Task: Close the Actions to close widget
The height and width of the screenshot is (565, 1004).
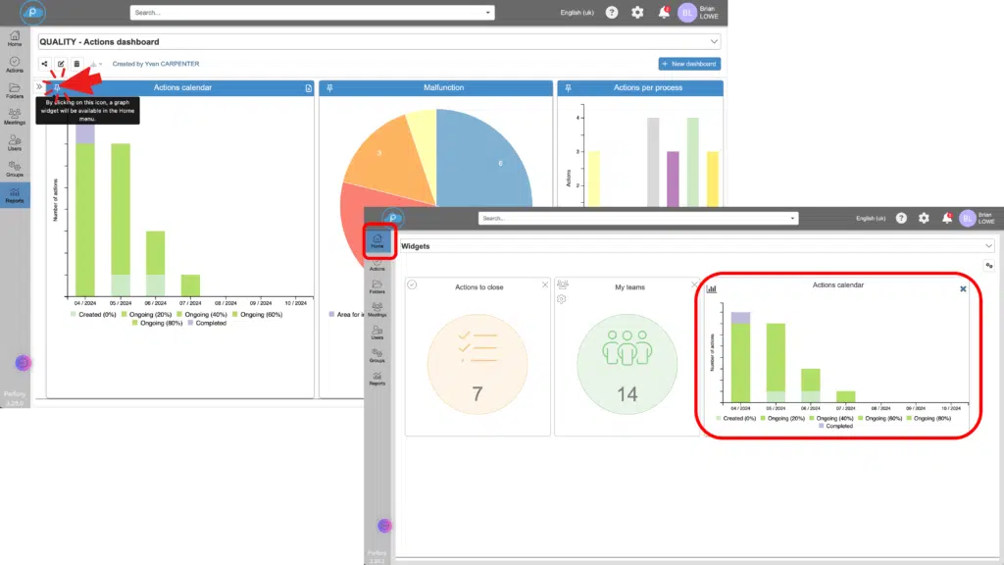Action: tap(545, 284)
